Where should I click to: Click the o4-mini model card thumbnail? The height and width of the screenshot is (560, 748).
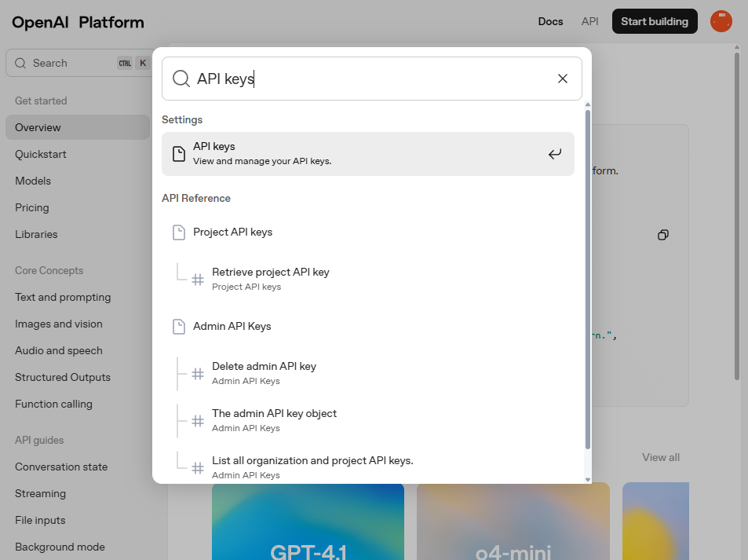point(513,522)
